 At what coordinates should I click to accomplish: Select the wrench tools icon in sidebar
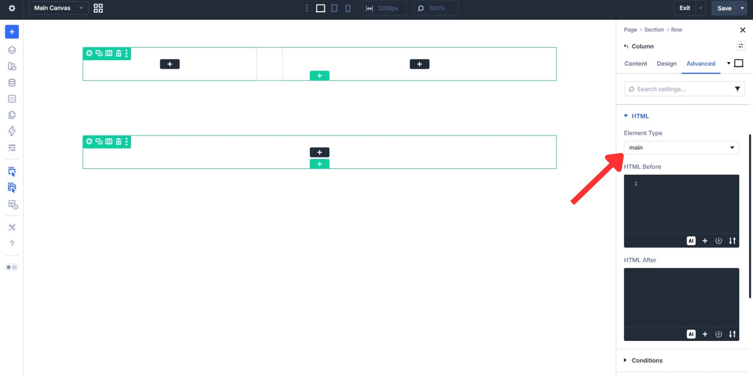(x=12, y=227)
